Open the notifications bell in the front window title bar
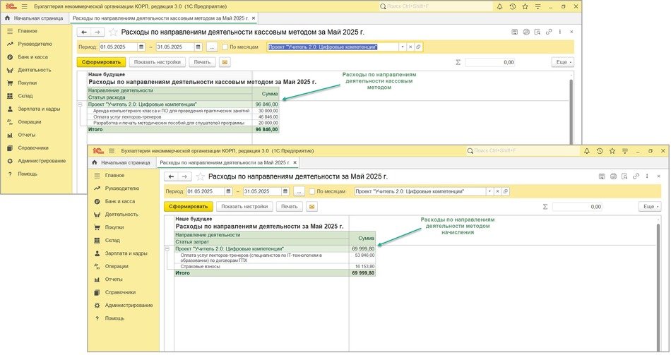This screenshot has height=355, width=671. 586,151
